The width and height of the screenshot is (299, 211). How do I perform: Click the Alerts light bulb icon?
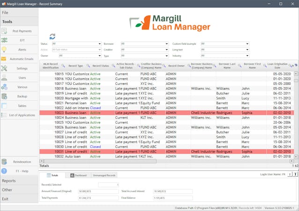(x=4, y=49)
